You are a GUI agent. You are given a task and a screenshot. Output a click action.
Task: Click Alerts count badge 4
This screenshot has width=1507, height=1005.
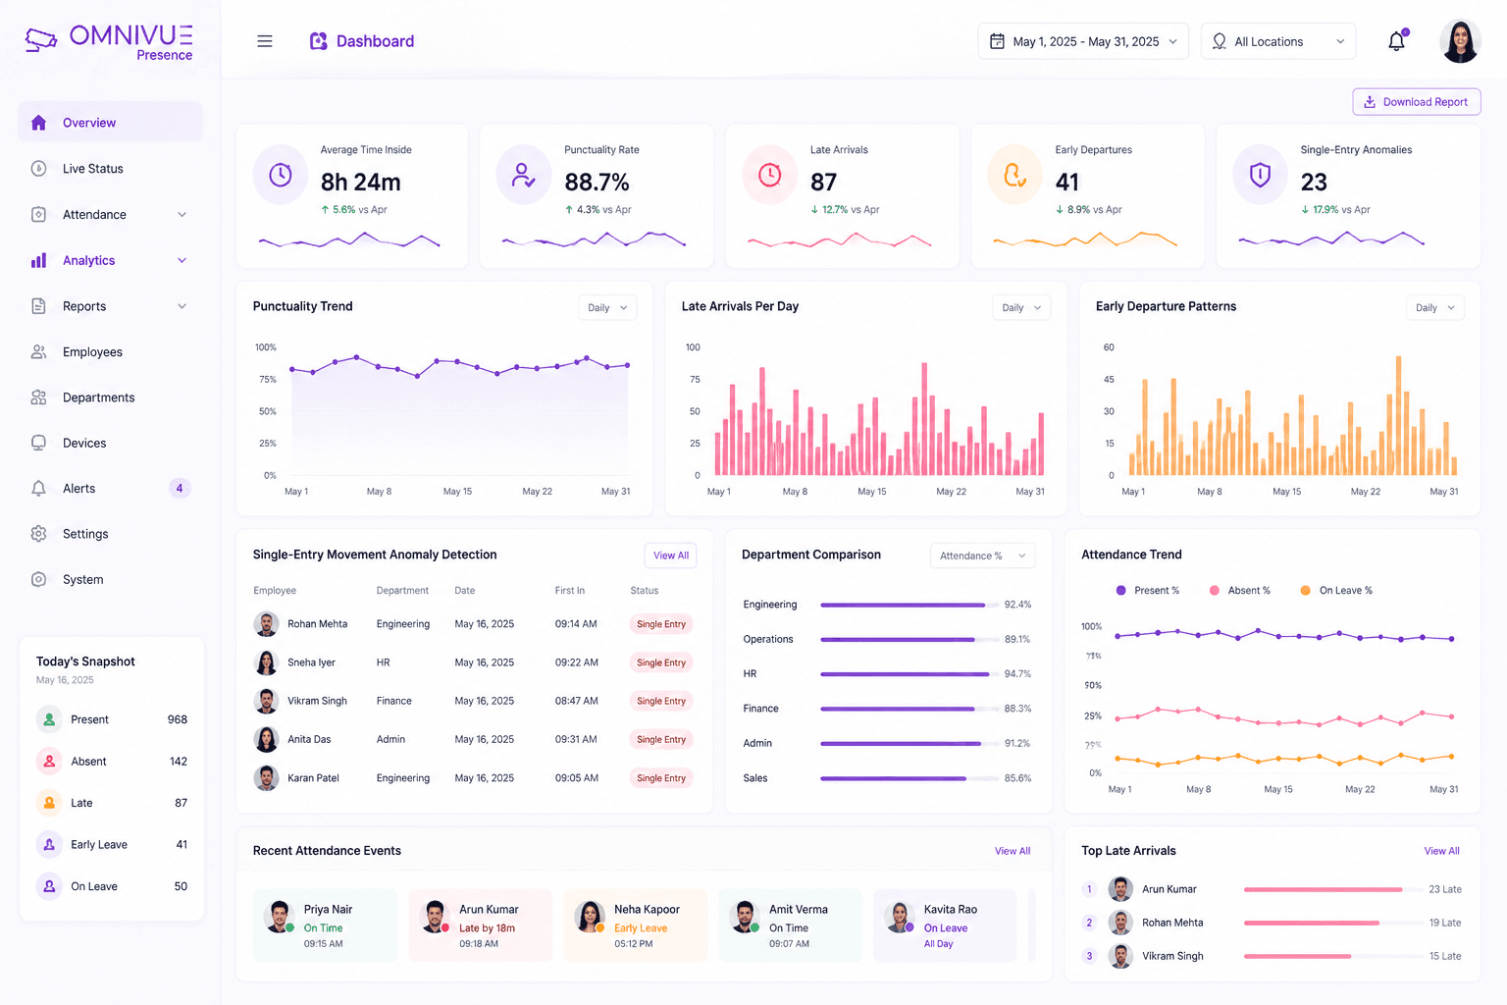pyautogui.click(x=180, y=489)
